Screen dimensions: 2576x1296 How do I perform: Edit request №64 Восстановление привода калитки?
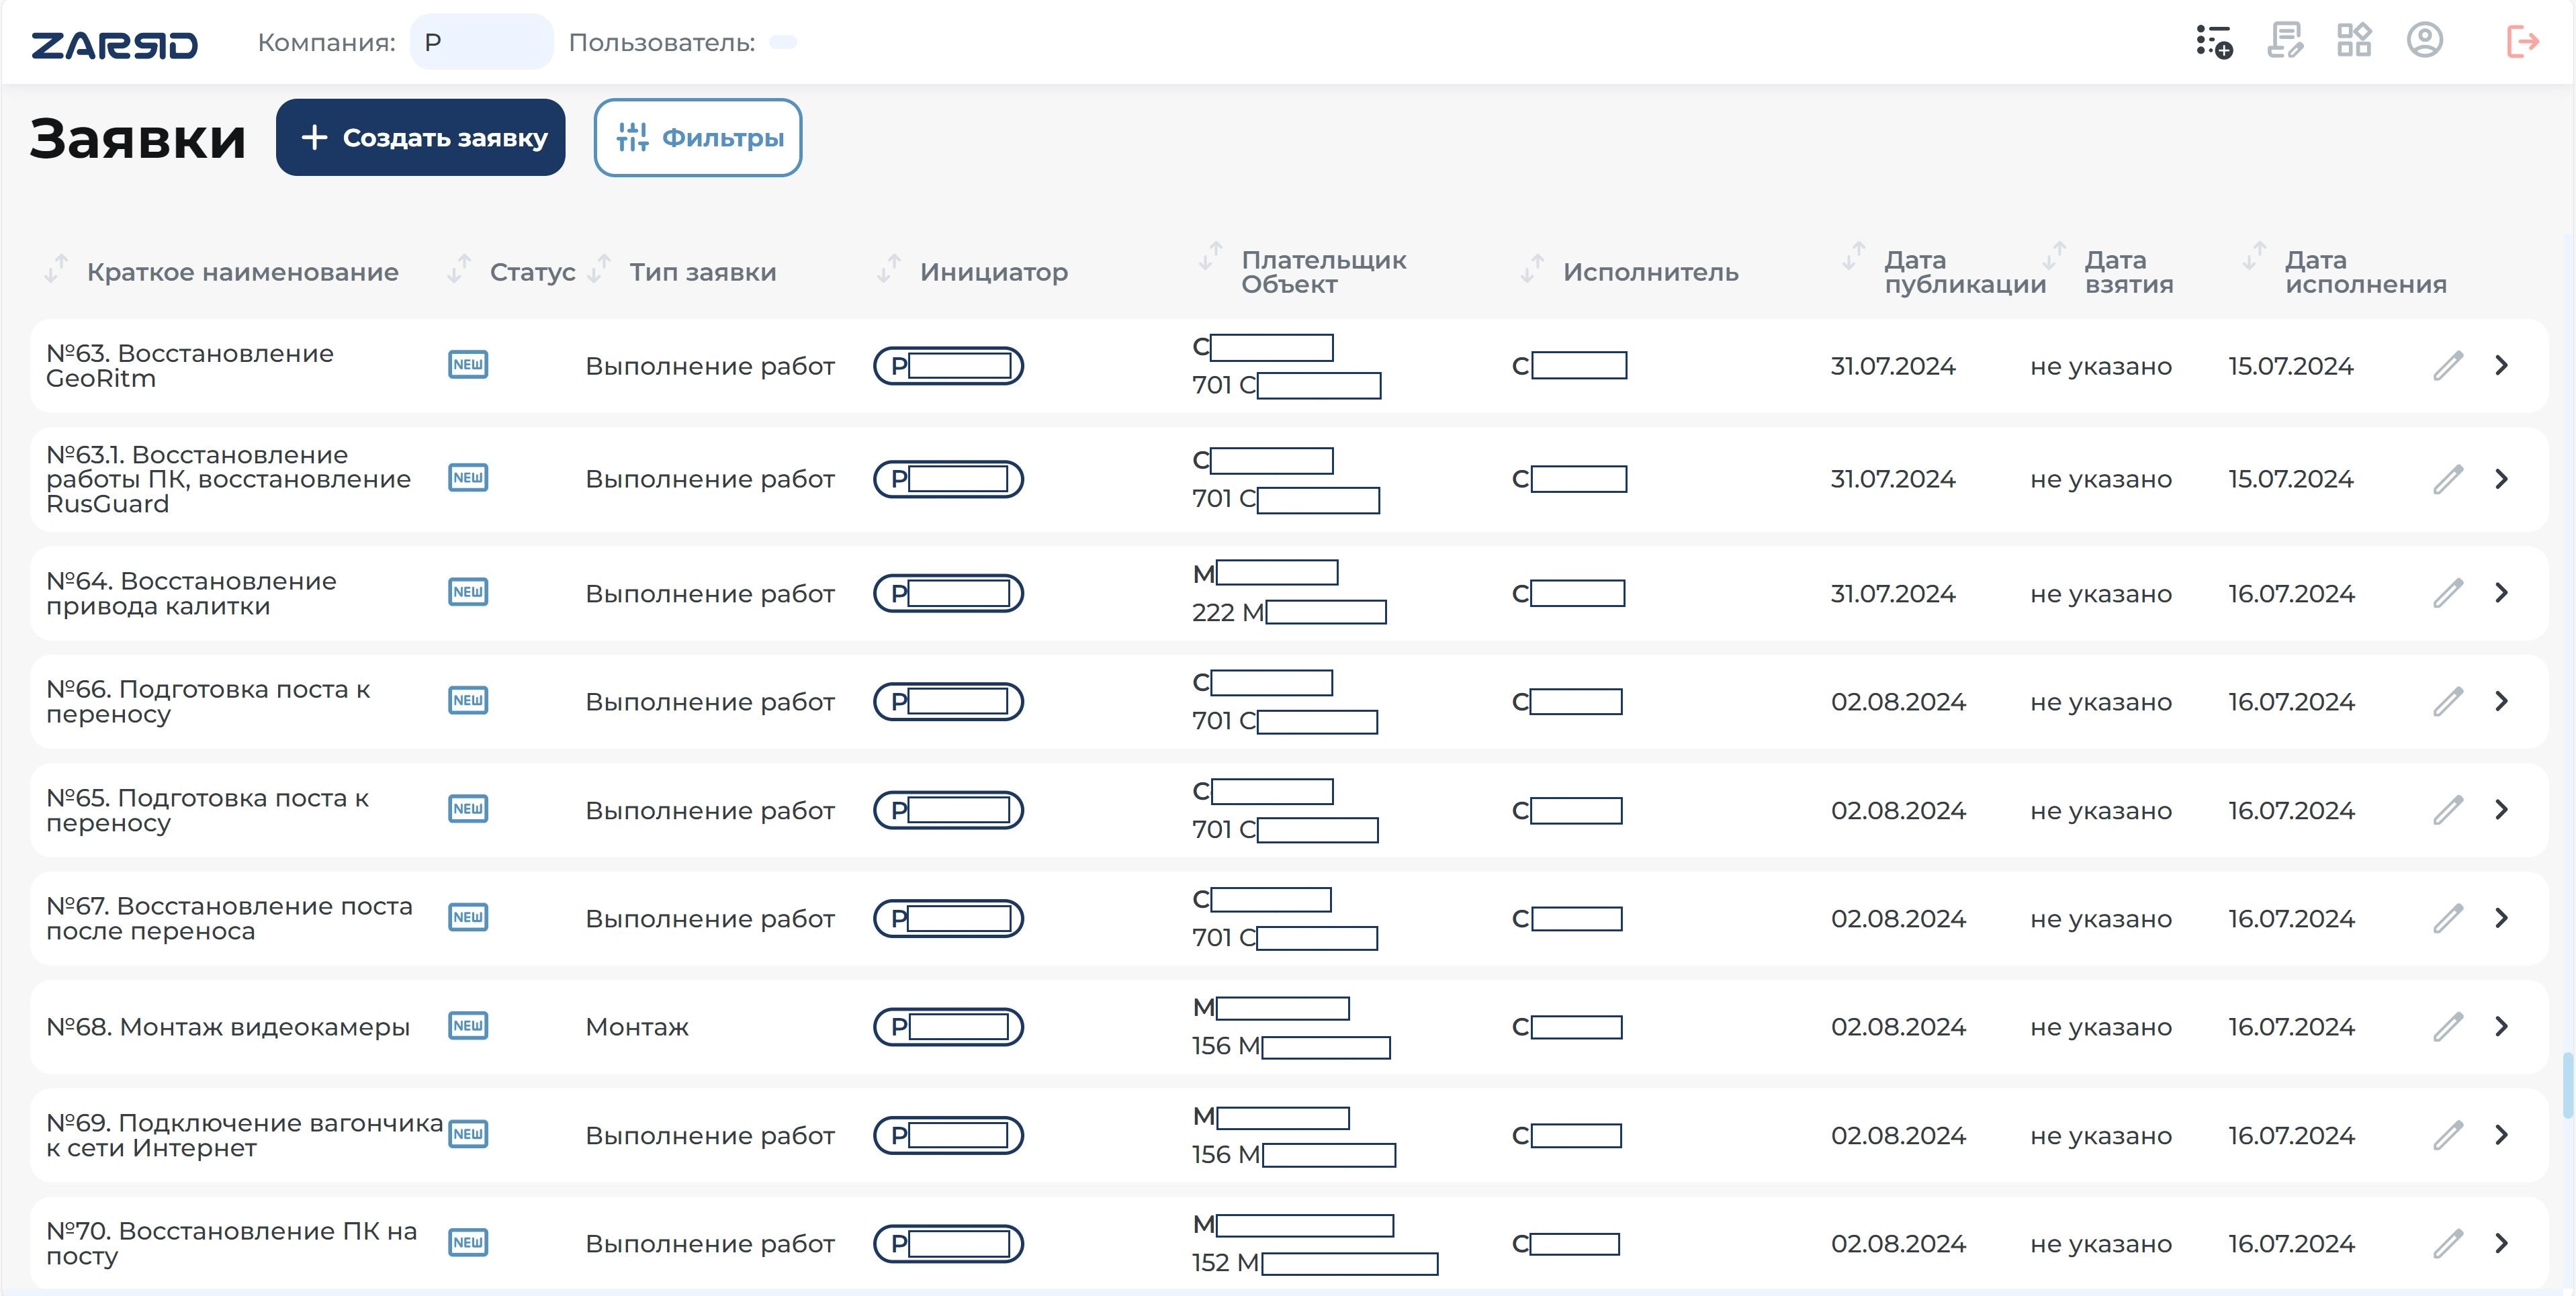point(2447,593)
